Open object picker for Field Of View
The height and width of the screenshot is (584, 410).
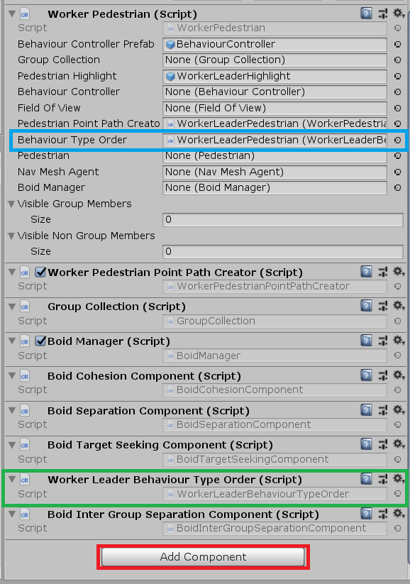click(398, 108)
